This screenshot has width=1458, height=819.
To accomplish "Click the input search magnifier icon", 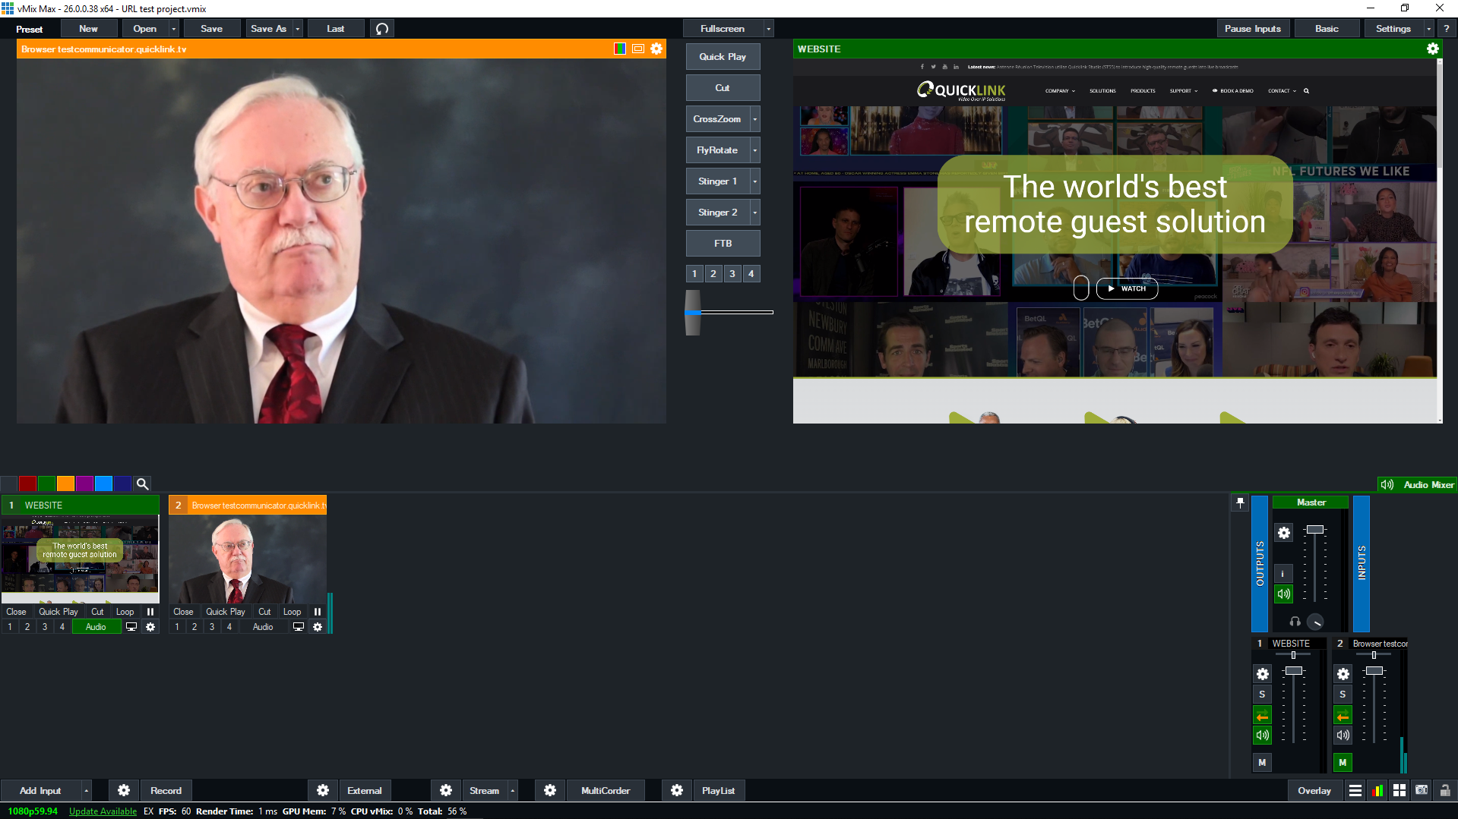I will 142,484.
